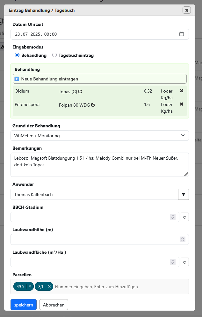
Task: Select the Tagebucheintrag radio option
Action: (x=54, y=55)
